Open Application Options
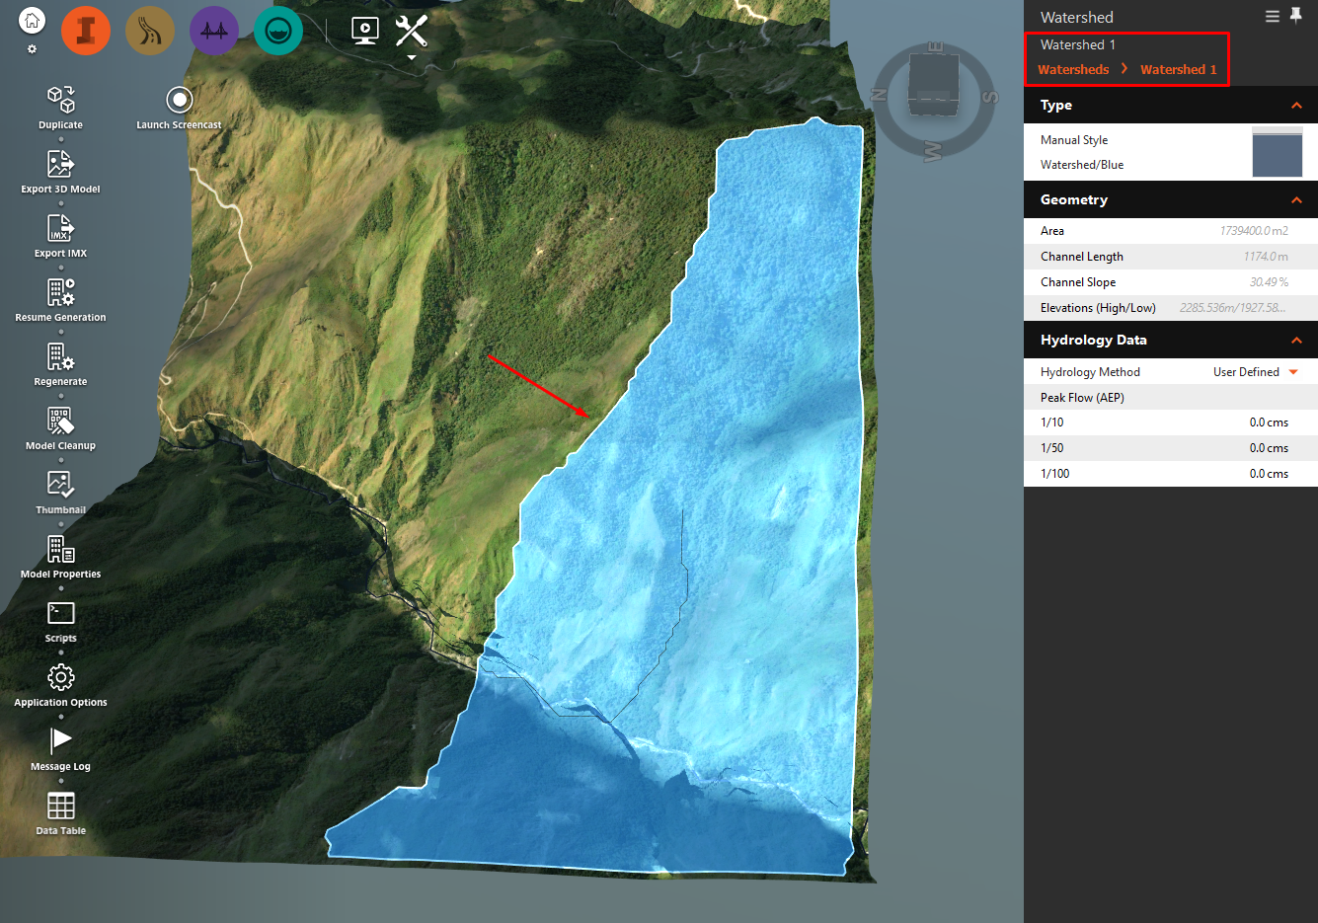 [x=60, y=684]
